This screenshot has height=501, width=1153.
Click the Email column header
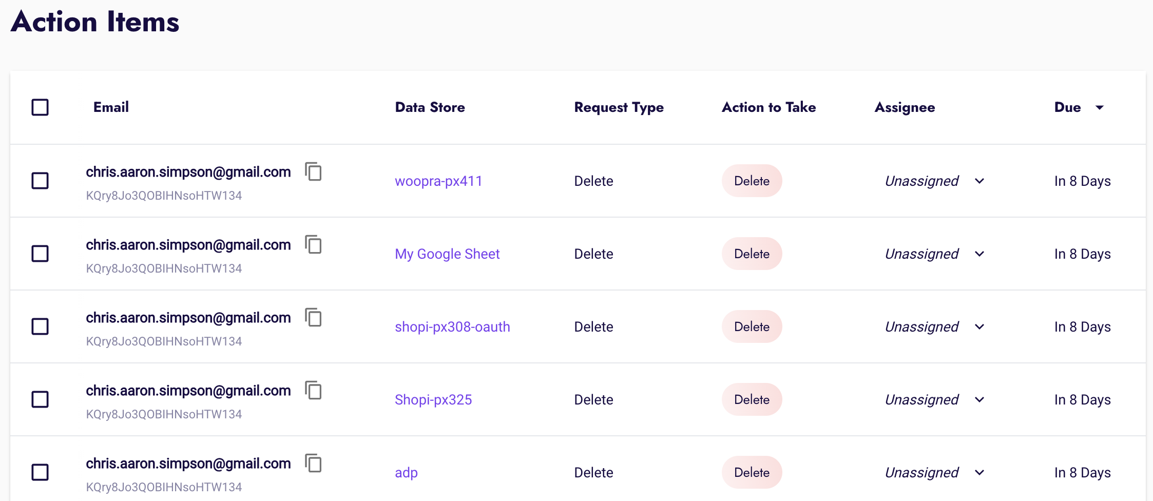coord(111,107)
